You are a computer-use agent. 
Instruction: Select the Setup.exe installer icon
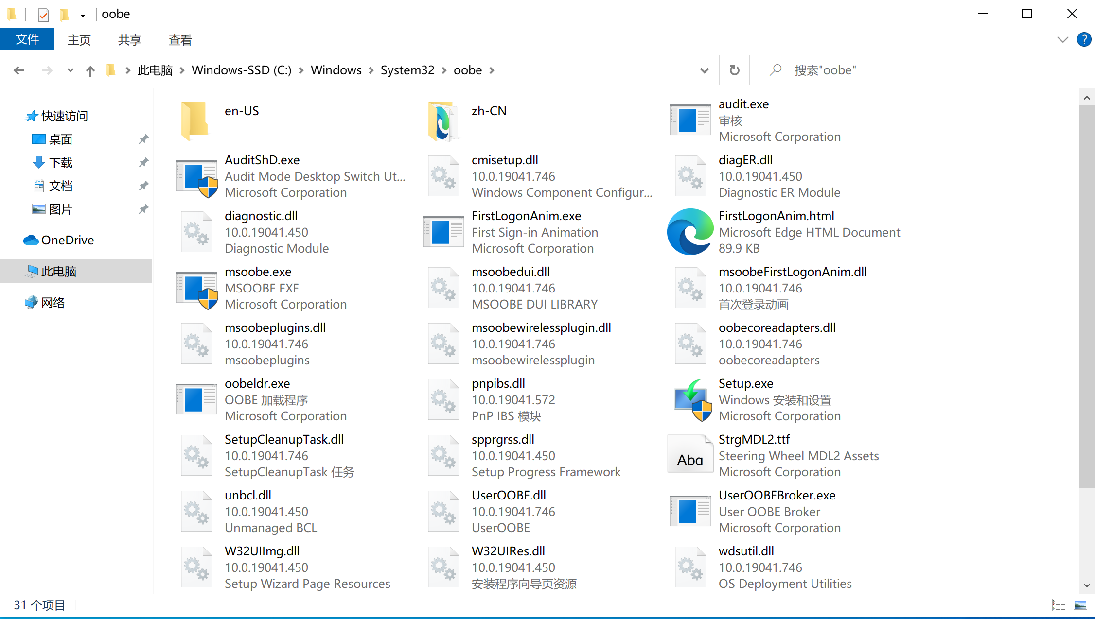tap(692, 400)
